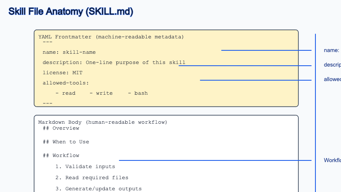Click the '## Overview' heading
Viewport: 341px width, 192px height.
(x=61, y=128)
